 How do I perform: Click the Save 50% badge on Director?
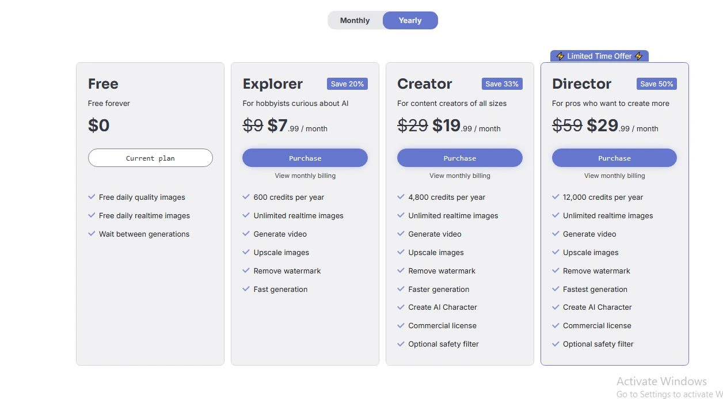[x=657, y=84]
